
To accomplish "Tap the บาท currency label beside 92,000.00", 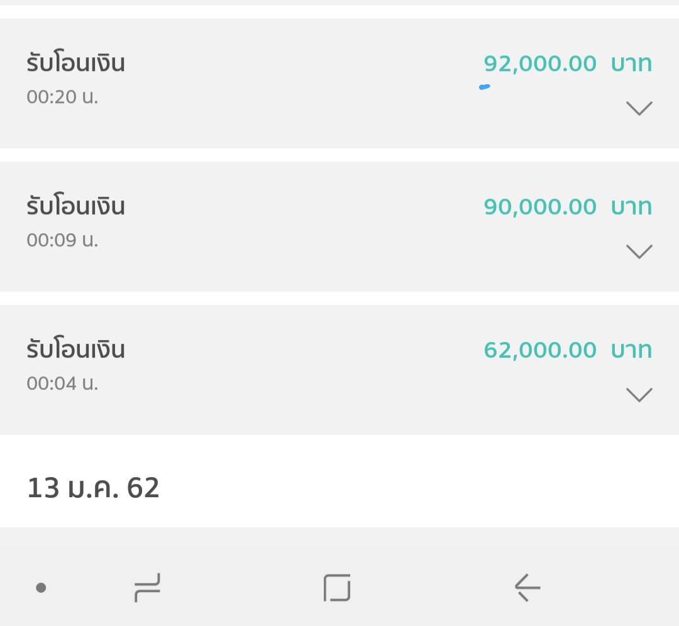I will click(x=631, y=64).
